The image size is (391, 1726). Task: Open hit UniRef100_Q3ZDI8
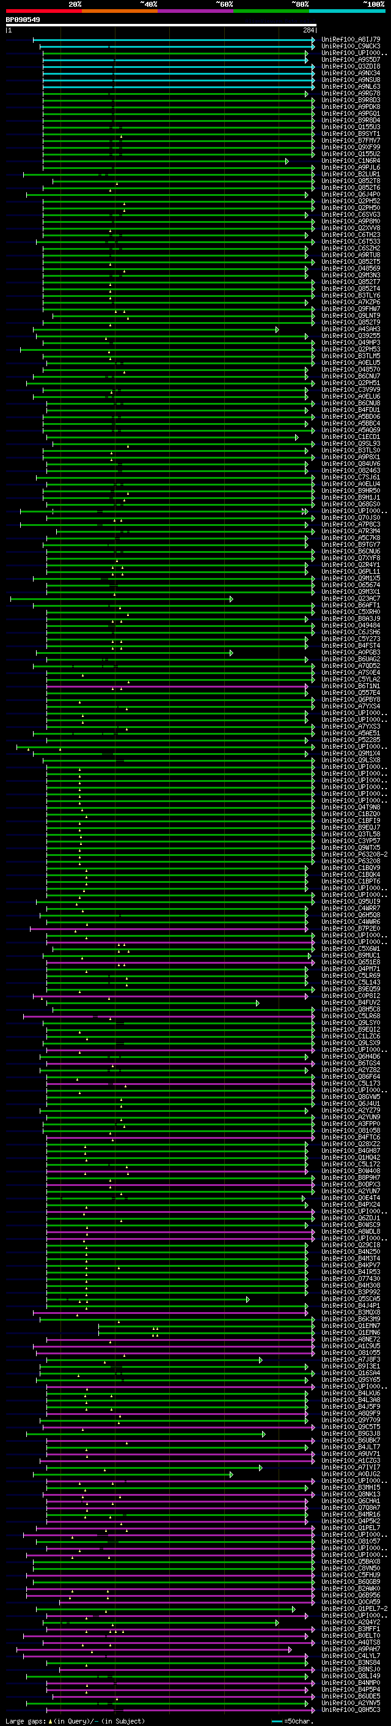click(351, 66)
